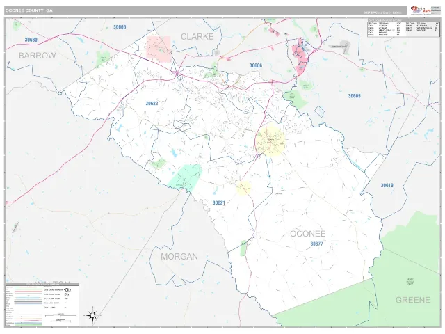This screenshot has width=445, height=334.
Task: Click the MORGAN county name
Action: 179,257
